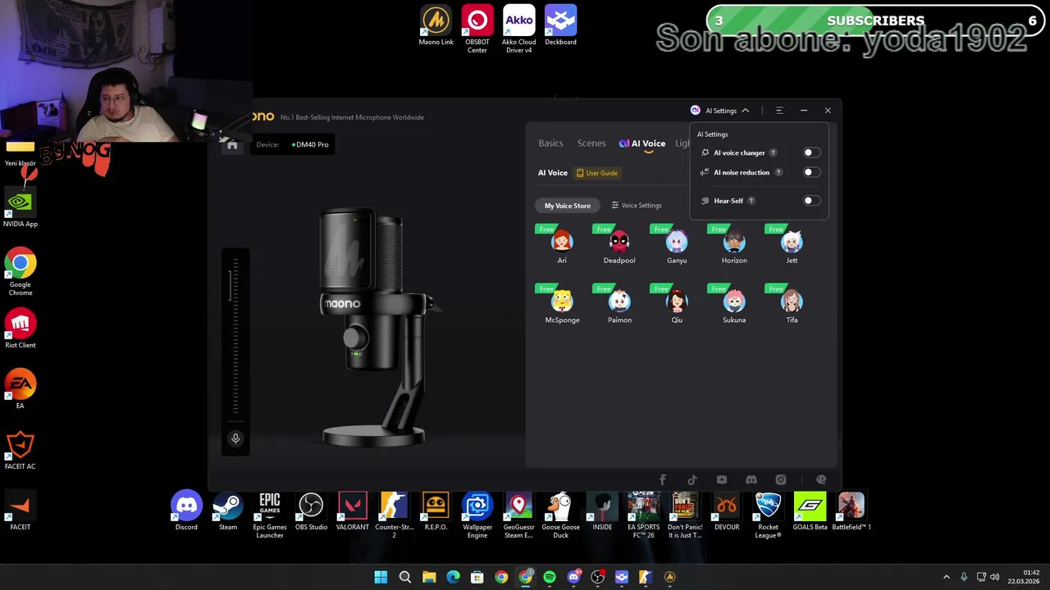Image resolution: width=1050 pixels, height=590 pixels.
Task: Click the microphone level meter
Action: 235,336
